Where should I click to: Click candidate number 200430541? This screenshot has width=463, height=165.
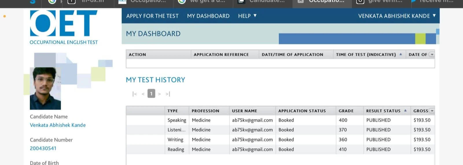[x=43, y=148]
